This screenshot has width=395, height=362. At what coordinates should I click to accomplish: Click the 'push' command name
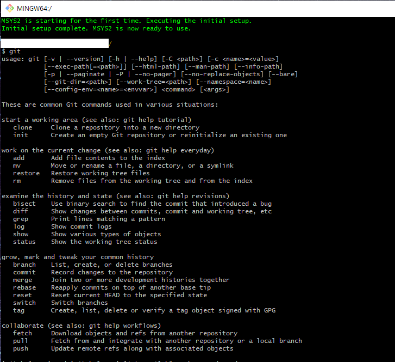(21, 348)
